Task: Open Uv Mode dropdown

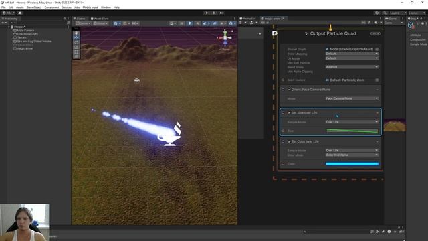Action: (352, 58)
